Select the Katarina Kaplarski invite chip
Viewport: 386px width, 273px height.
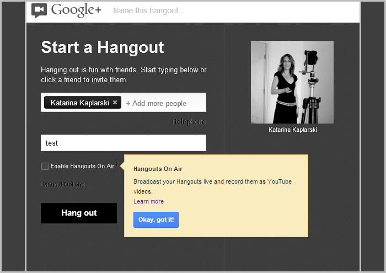(83, 103)
